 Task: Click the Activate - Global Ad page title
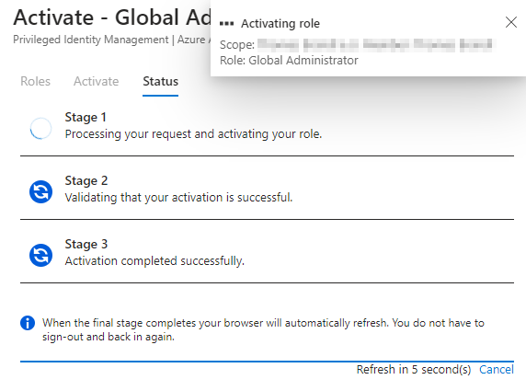click(112, 17)
